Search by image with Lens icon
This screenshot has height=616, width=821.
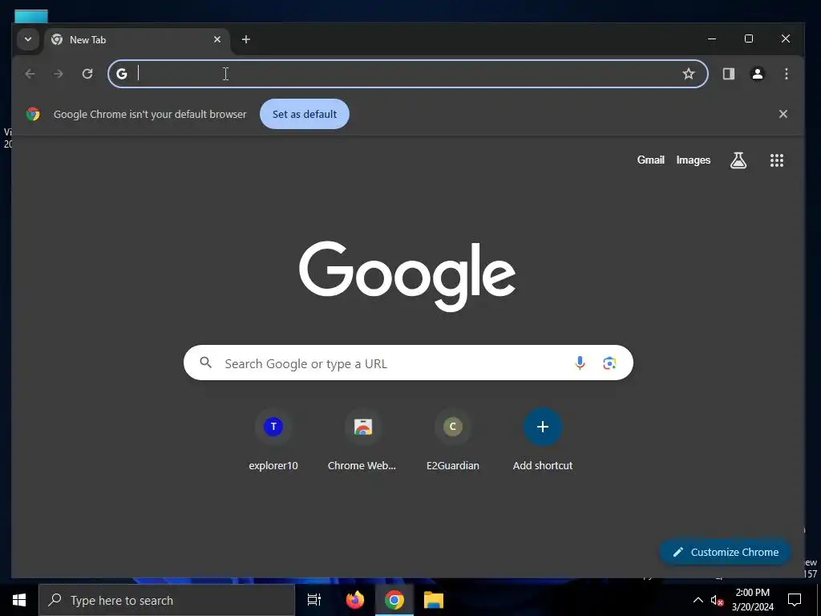[609, 363]
